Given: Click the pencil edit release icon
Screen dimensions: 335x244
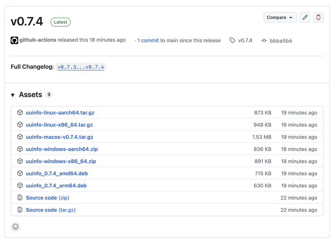Looking at the screenshot, I should coord(305,17).
